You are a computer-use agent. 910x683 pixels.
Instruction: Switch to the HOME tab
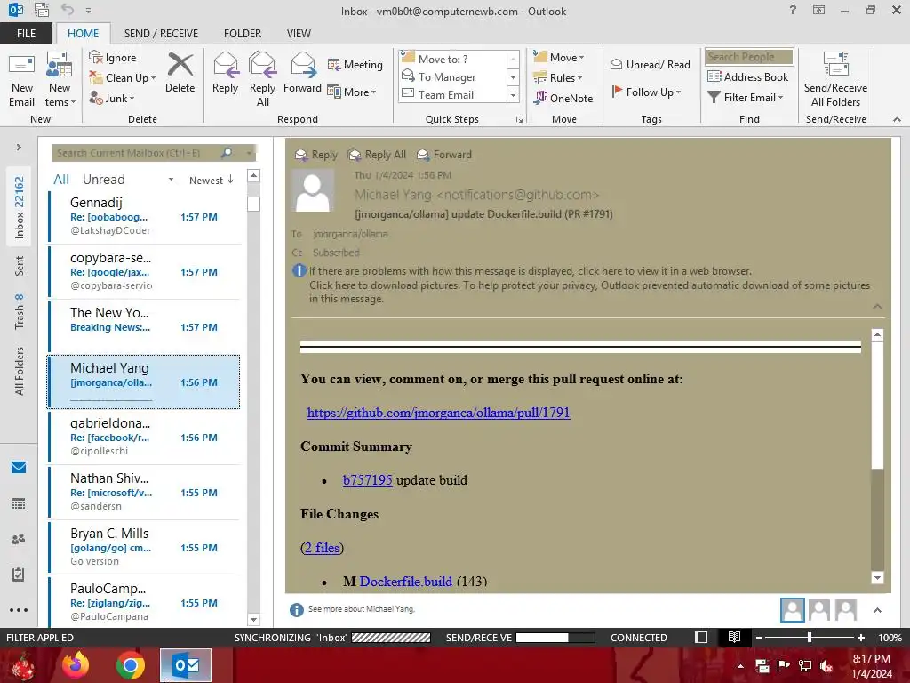click(x=83, y=33)
